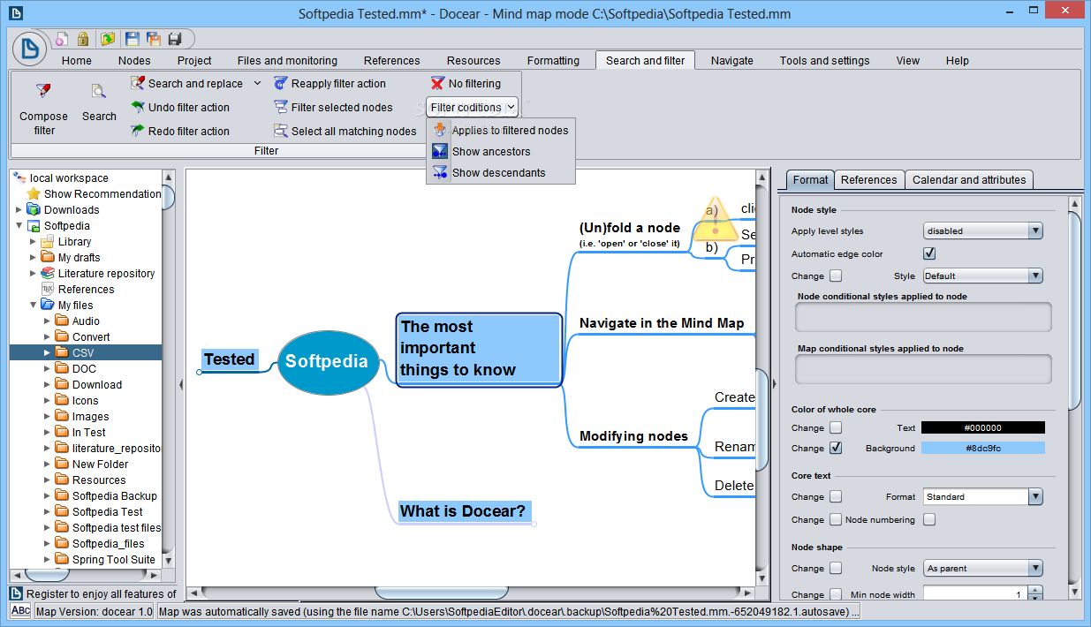Viewport: 1091px width, 627px height.
Task: Click the Tested node on the map
Action: pos(229,359)
